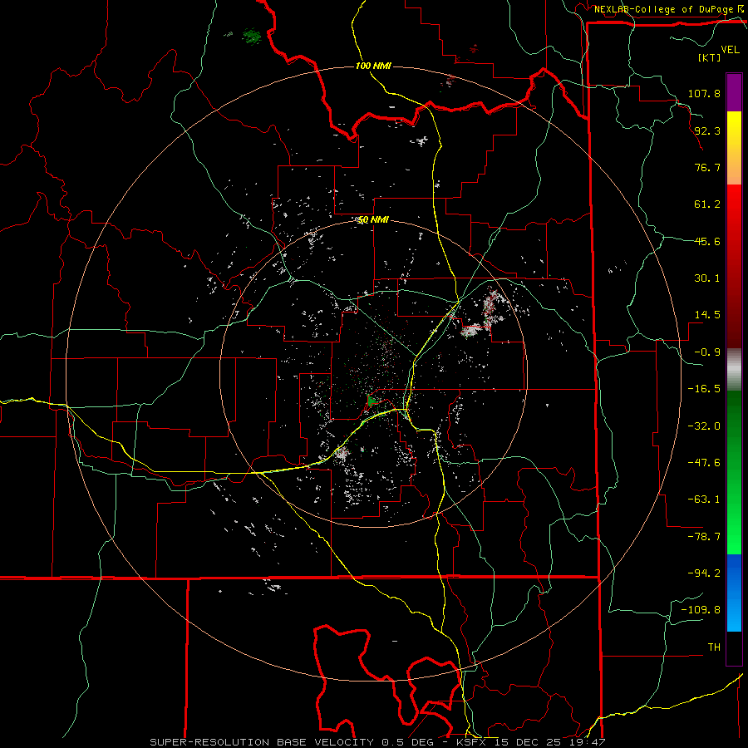Click the 107.8 value on the velocity scale
Screen dimensions: 748x748
[x=704, y=93]
